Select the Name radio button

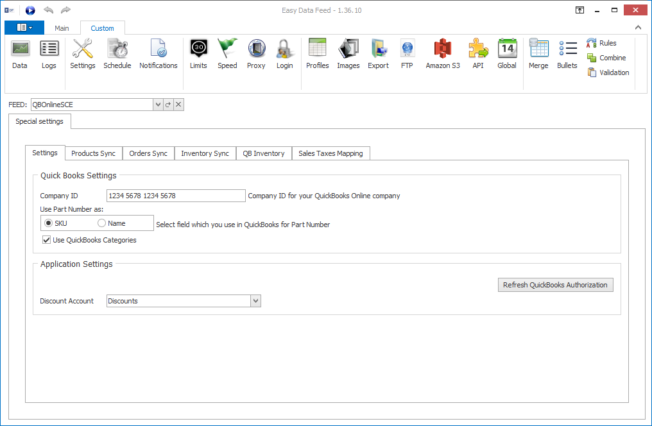click(x=101, y=223)
